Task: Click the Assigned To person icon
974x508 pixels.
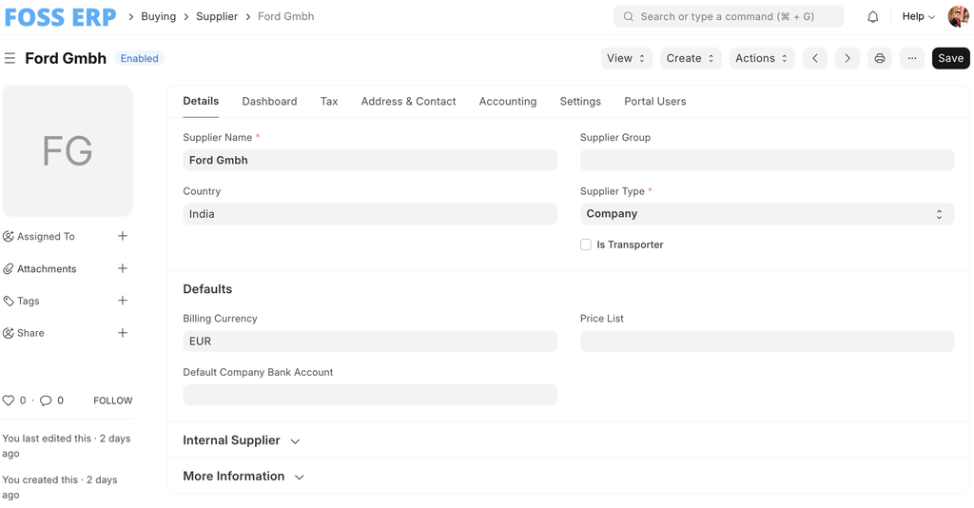Action: pyautogui.click(x=8, y=237)
